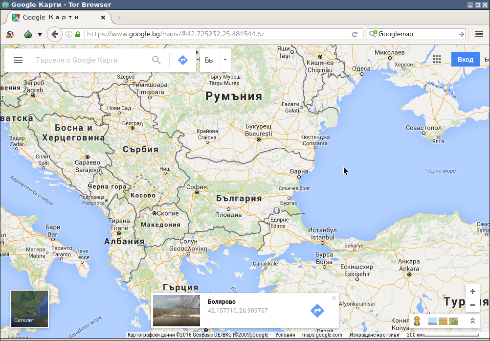Screen dimensions: 490x341
Task: Click the Черна гора label
Action: [107, 186]
